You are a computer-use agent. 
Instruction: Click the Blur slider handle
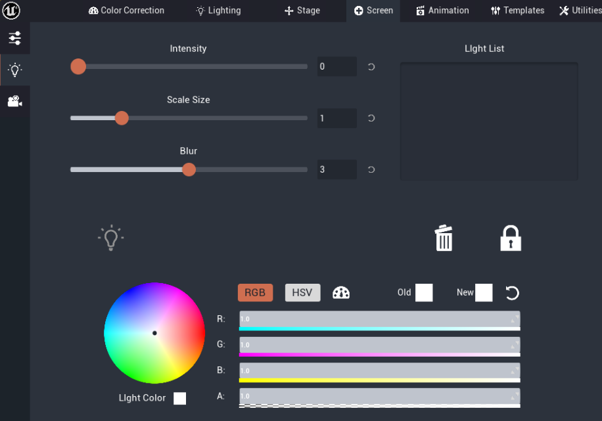[x=189, y=169]
